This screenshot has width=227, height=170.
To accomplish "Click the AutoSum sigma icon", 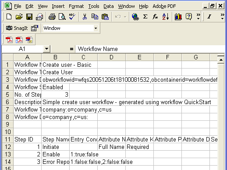I will [145, 17].
